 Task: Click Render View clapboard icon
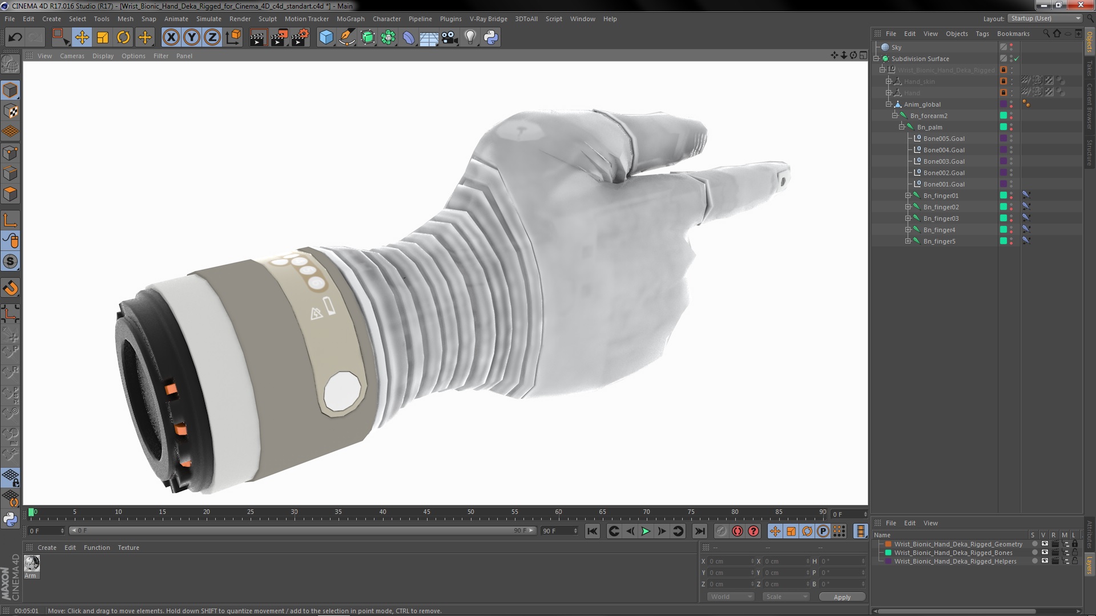(258, 38)
